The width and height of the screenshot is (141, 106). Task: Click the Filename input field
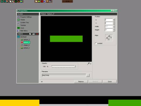[x=64, y=75]
